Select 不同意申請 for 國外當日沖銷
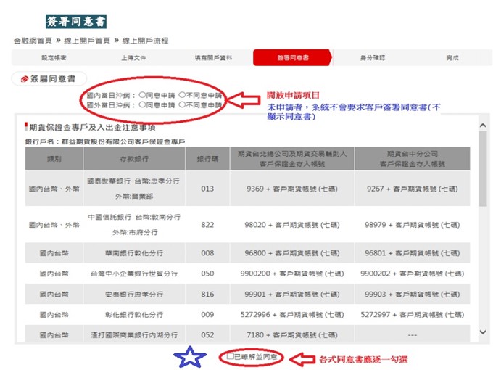Image resolution: width=501 pixels, height=370 pixels. [x=181, y=104]
